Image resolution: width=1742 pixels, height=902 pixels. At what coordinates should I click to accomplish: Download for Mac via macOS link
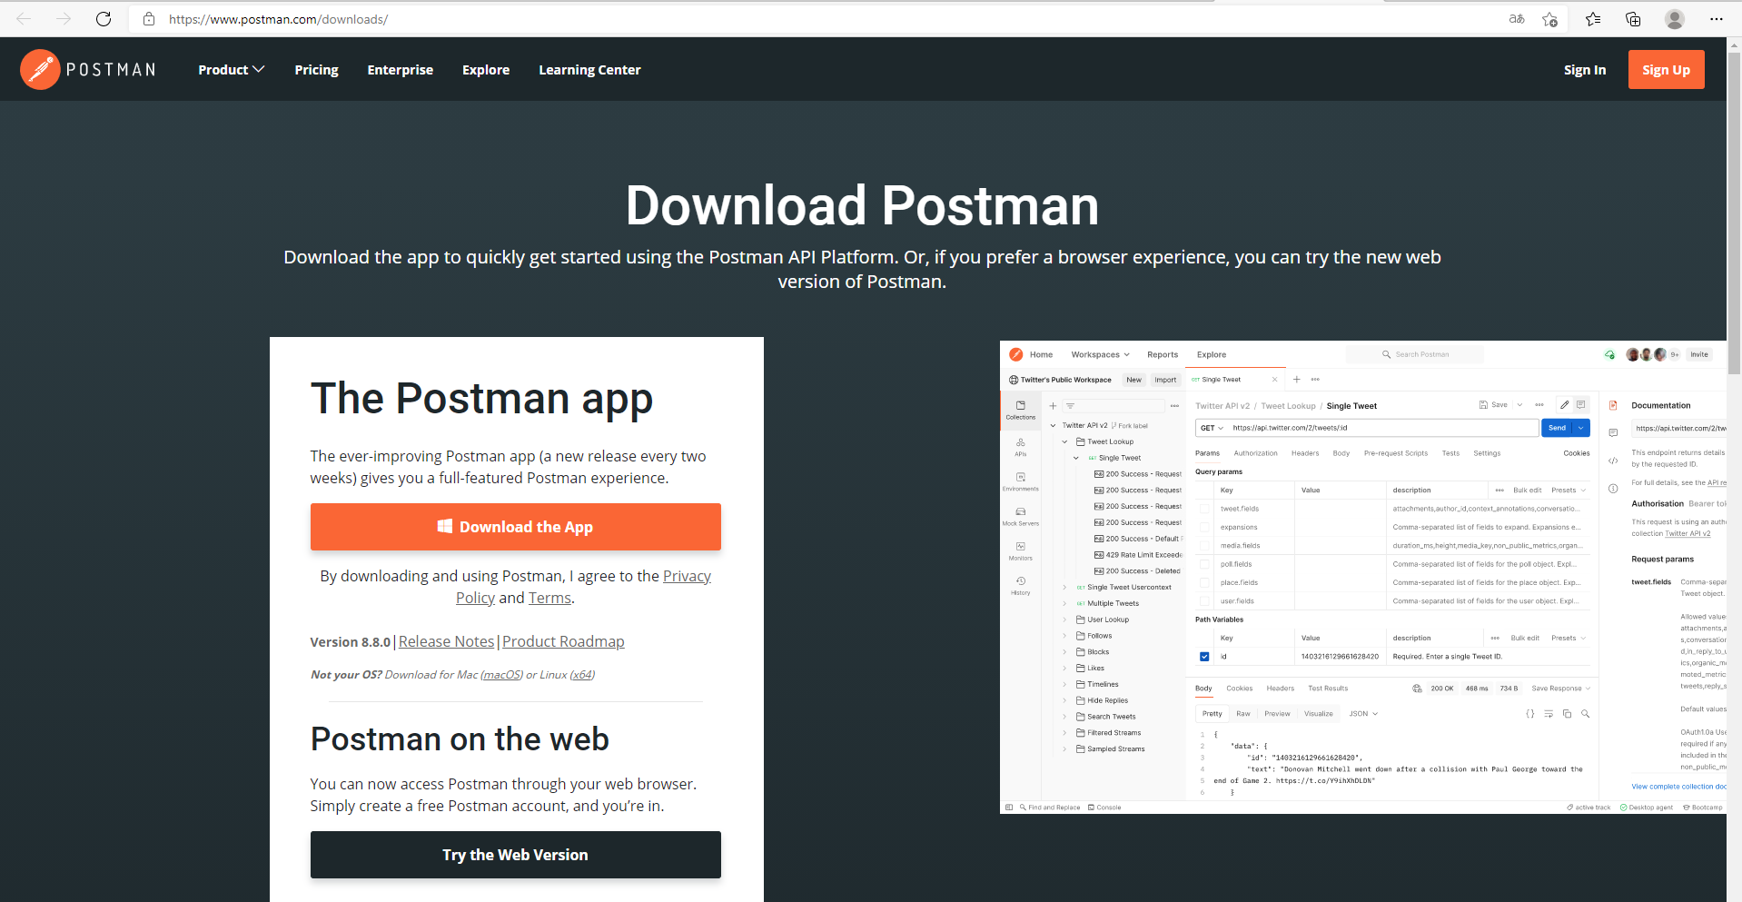point(501,675)
